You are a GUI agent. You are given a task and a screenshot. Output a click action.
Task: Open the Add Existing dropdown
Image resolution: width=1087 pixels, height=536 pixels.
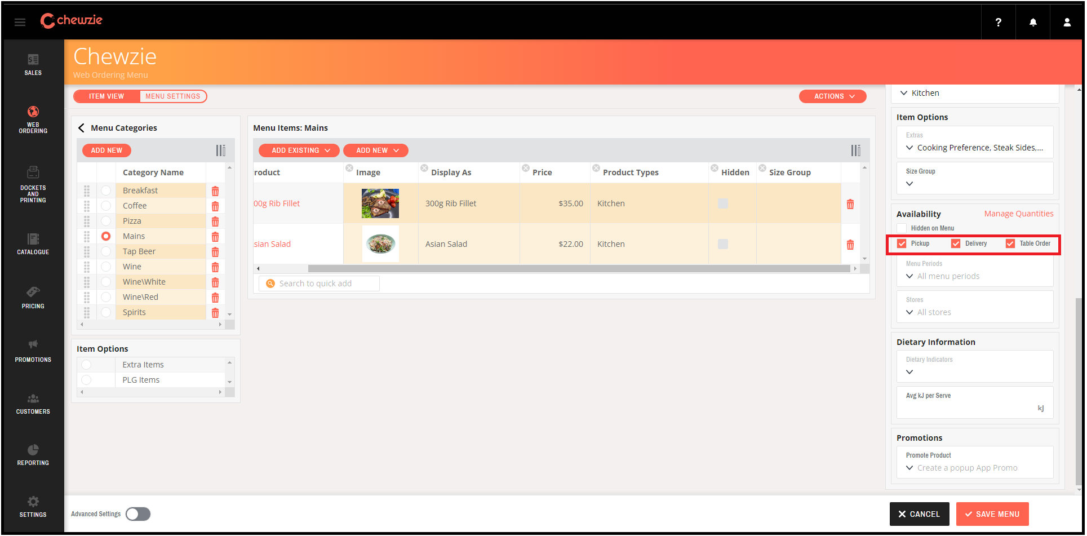tap(299, 150)
